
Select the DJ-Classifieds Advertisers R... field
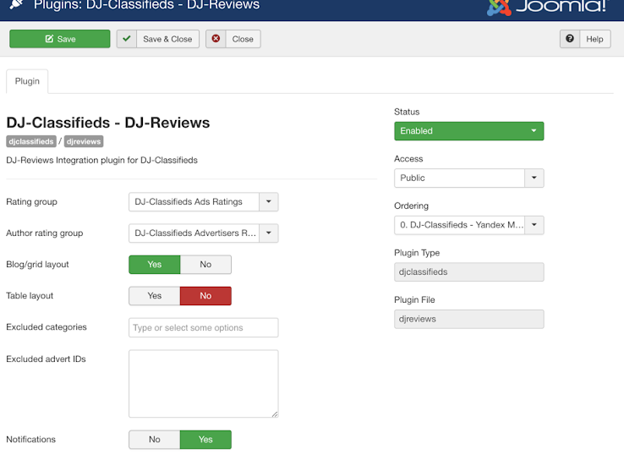[194, 233]
